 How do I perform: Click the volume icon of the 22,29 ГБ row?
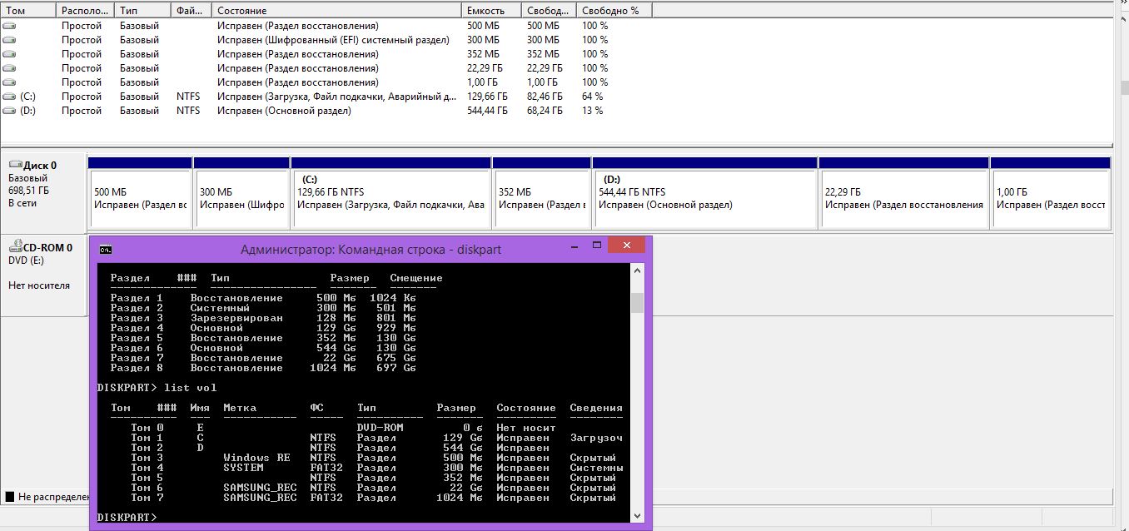(x=9, y=68)
